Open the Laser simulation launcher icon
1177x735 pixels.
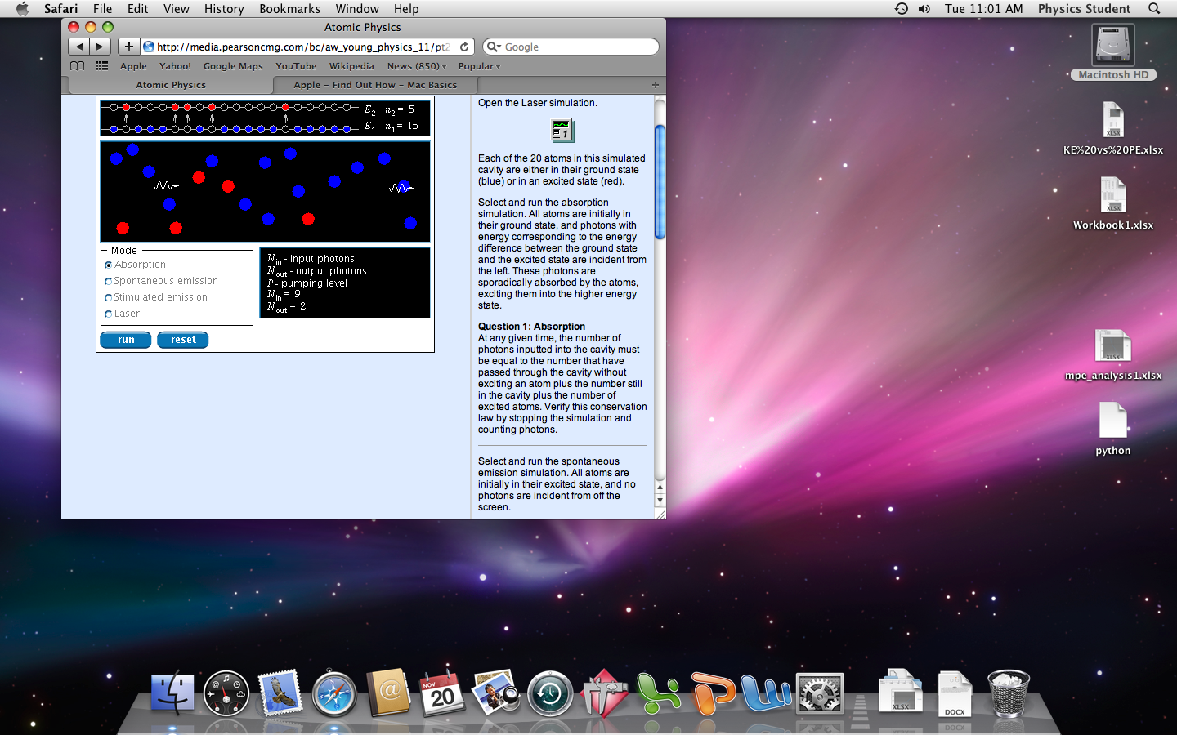tap(562, 131)
